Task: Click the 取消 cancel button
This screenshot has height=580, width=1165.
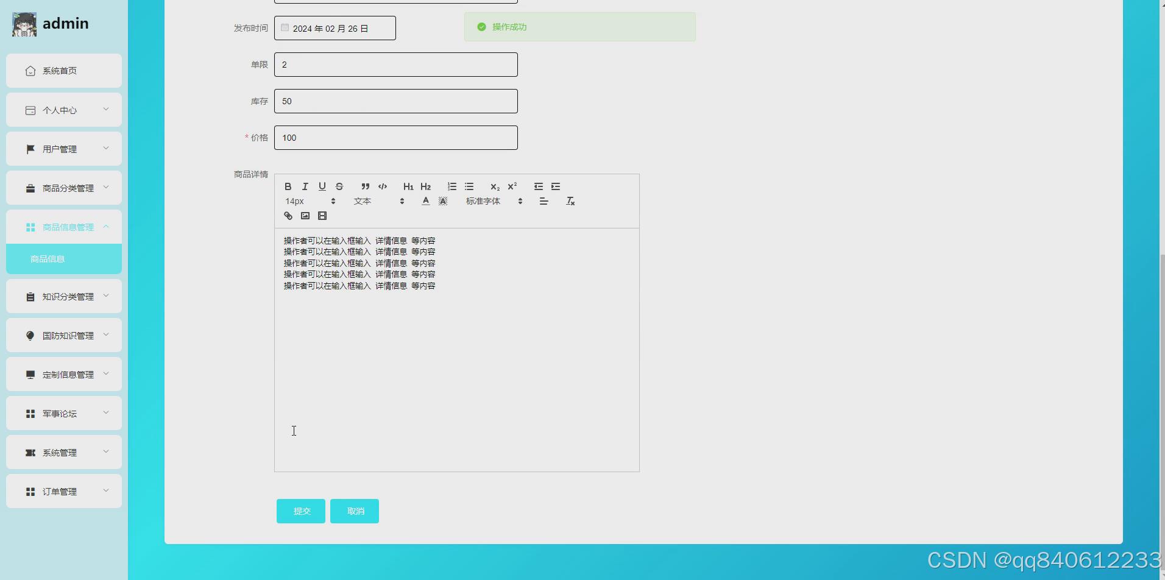Action: point(355,511)
